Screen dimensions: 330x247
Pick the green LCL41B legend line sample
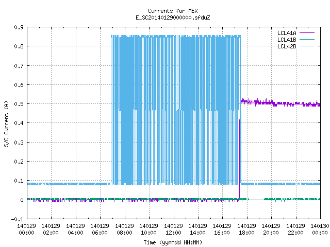click(x=307, y=39)
